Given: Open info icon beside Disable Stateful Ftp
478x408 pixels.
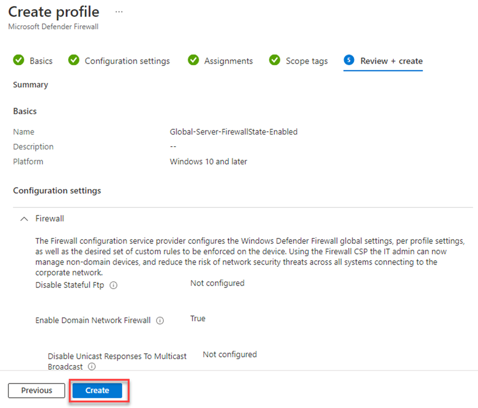Looking at the screenshot, I should pos(113,285).
